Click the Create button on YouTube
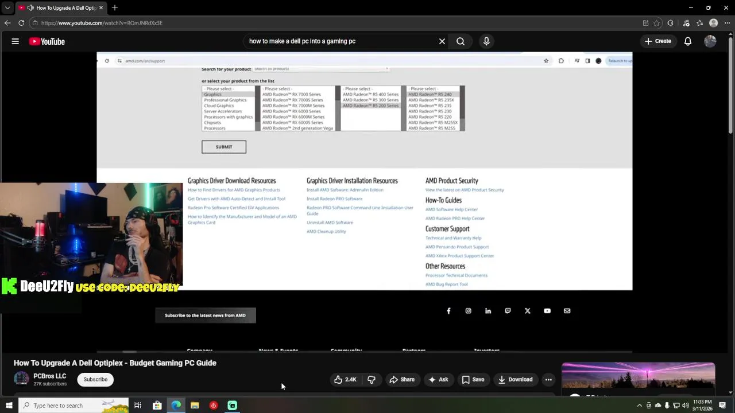Screen dimensions: 735x413 657,41
